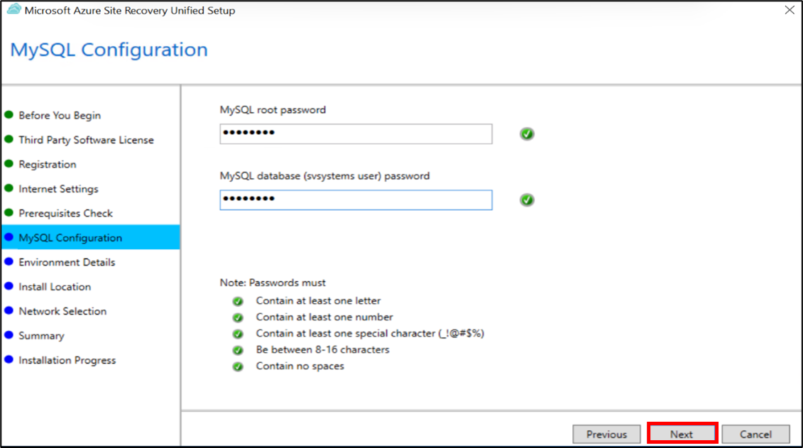The height and width of the screenshot is (448, 803).
Task: Open the Internet Settings step
Action: pyautogui.click(x=58, y=189)
